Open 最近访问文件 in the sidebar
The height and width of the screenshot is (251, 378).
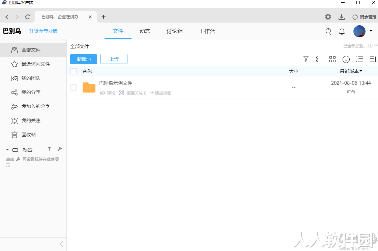[x=33, y=64]
